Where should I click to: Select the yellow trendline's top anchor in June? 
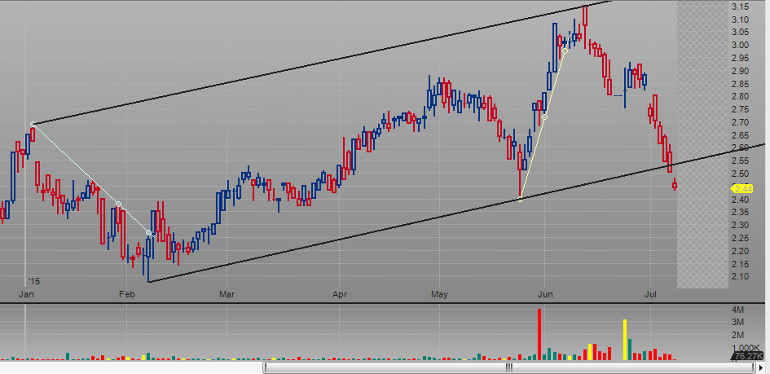565,51
